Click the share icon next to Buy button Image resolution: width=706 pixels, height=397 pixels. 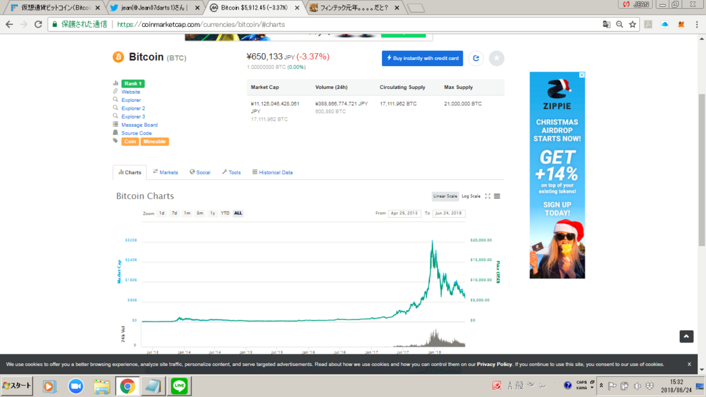click(476, 58)
